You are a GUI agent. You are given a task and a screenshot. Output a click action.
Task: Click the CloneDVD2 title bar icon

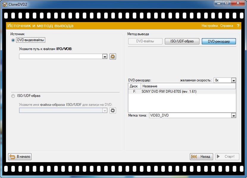tap(5, 4)
